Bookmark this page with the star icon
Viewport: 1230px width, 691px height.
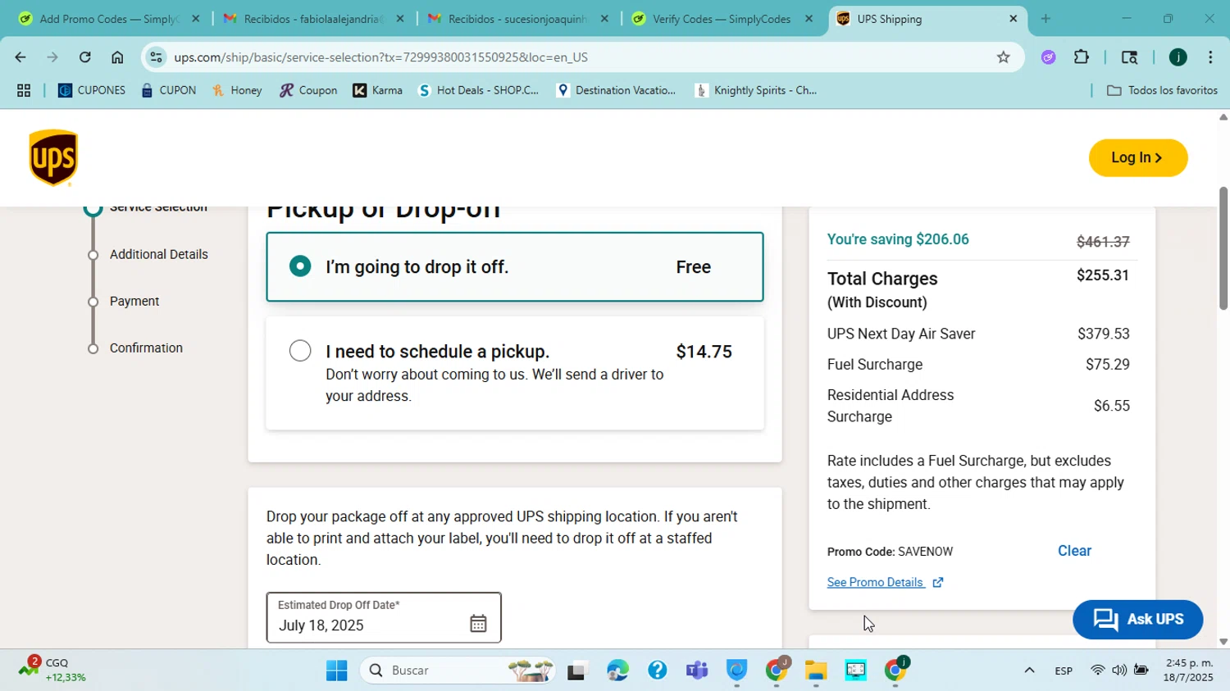1003,57
